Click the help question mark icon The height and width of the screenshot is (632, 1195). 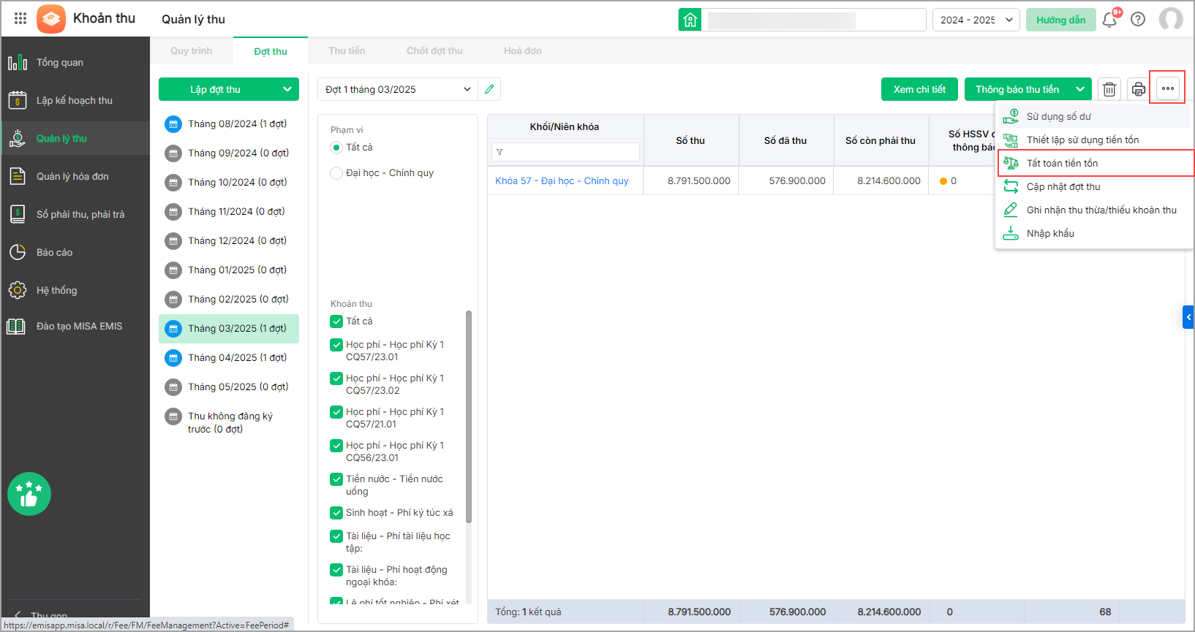[x=1138, y=20]
